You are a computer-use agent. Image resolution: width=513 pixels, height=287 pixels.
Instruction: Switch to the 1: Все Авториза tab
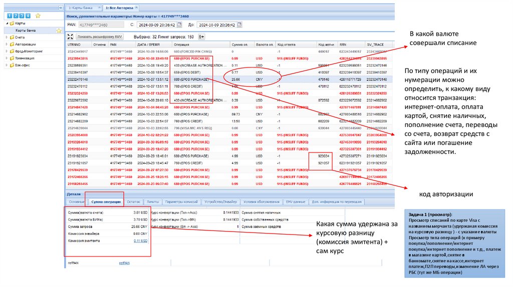121,7
